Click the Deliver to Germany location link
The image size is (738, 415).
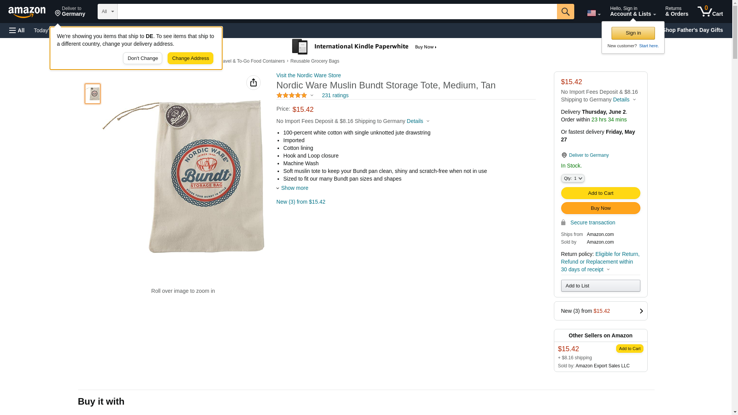(x=588, y=155)
